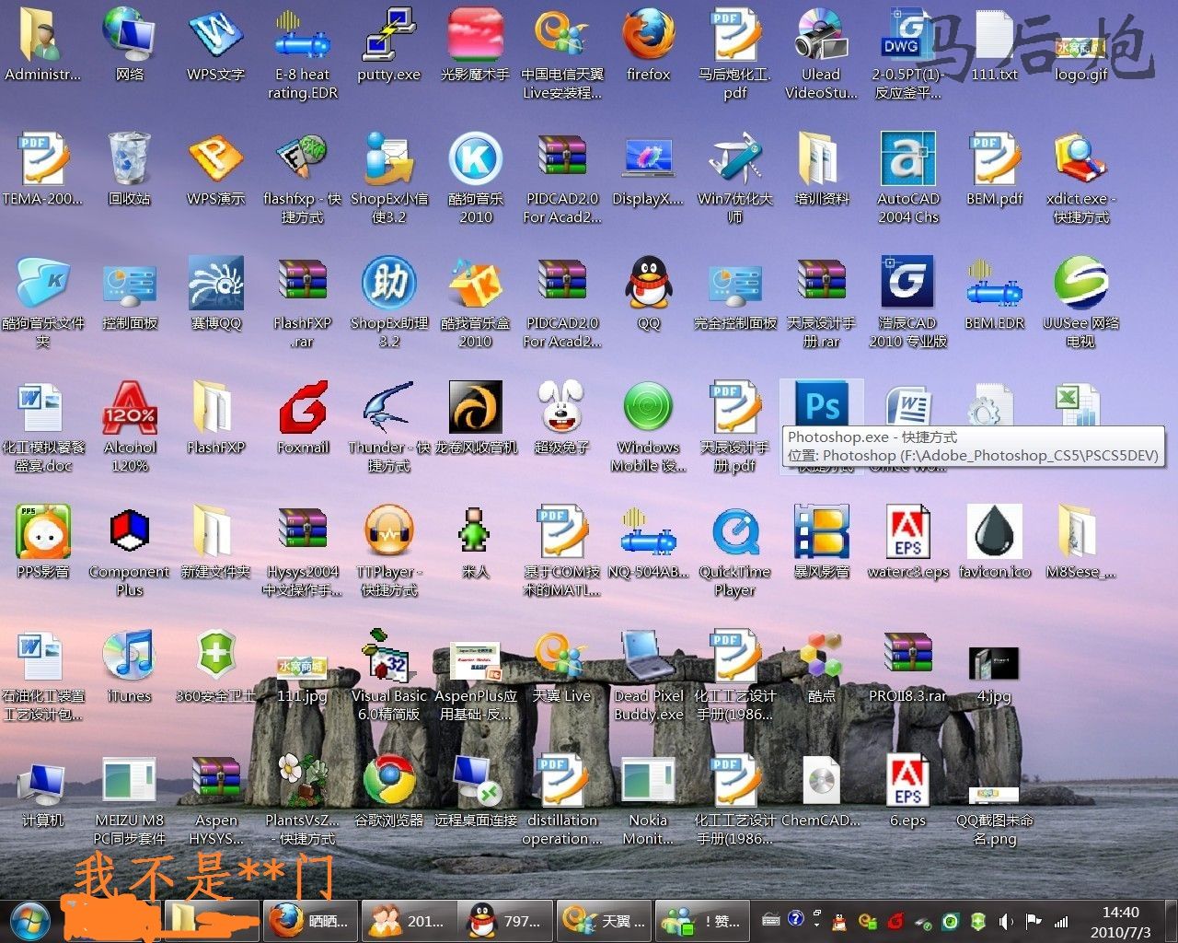
Task: Open the tray help question-mark icon
Action: [x=796, y=918]
